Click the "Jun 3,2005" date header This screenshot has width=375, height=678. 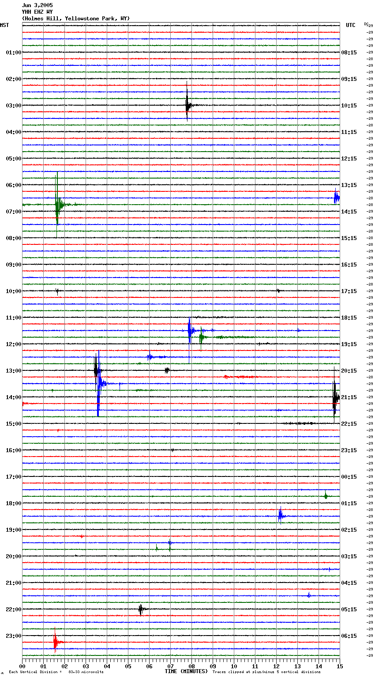(x=37, y=5)
